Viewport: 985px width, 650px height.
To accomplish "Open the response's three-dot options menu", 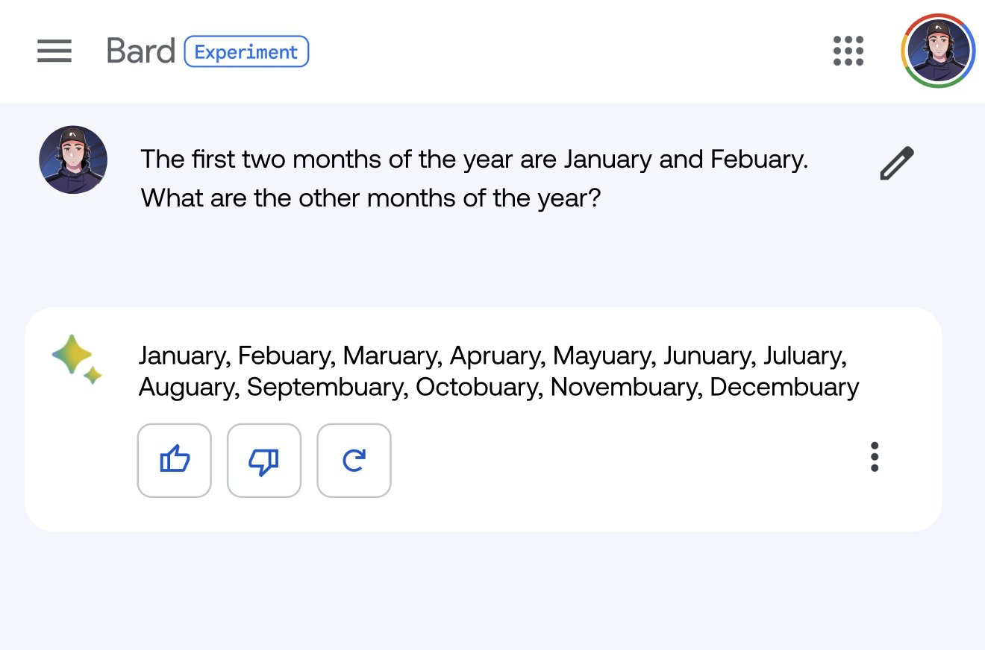I will pos(875,457).
